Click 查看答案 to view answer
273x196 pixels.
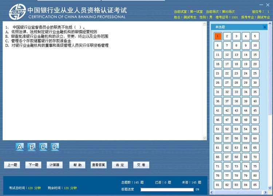[99, 165]
